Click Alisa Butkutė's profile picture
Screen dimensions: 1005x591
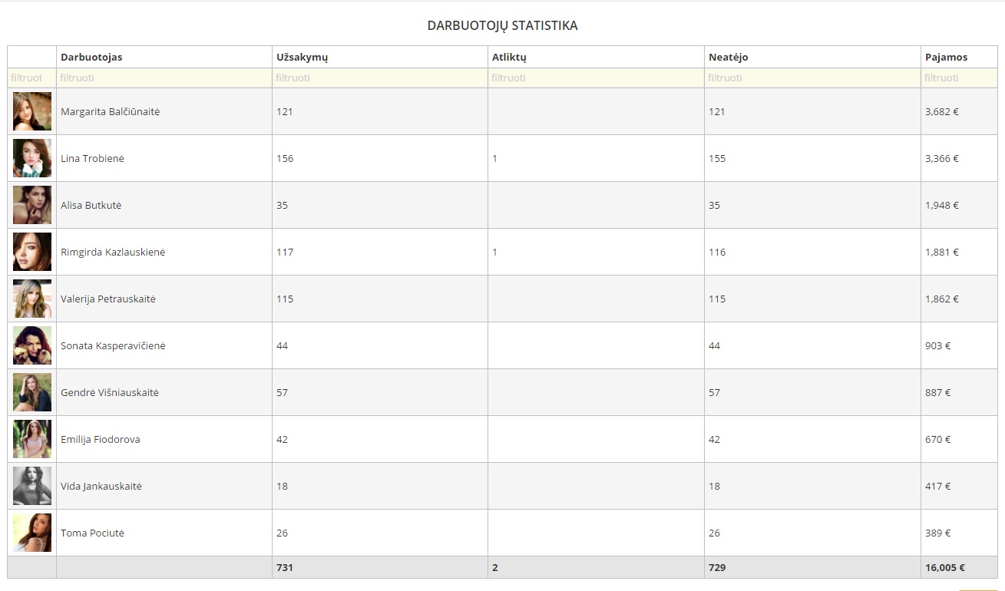click(x=32, y=205)
